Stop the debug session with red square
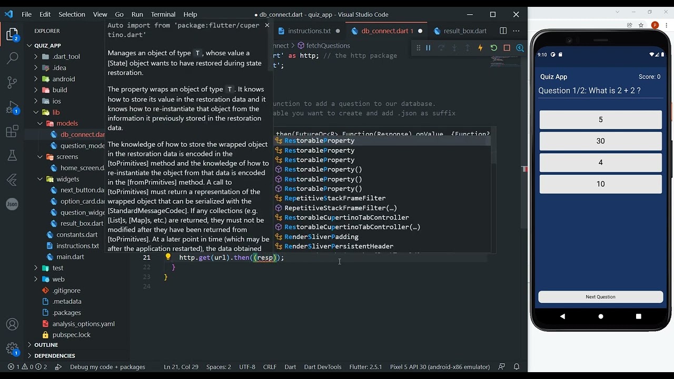The image size is (674, 379). (507, 48)
